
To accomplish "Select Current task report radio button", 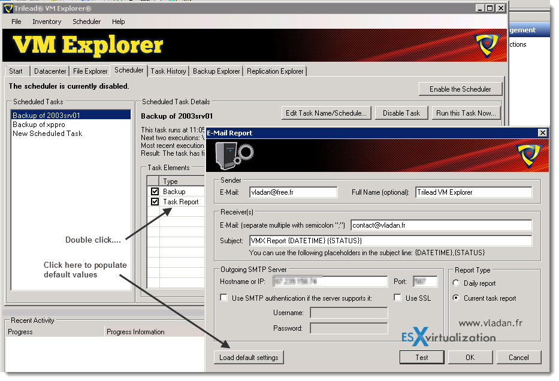I will click(x=455, y=298).
